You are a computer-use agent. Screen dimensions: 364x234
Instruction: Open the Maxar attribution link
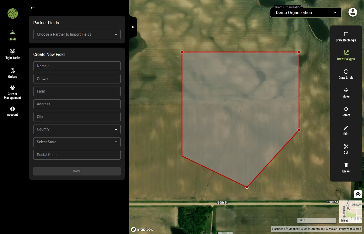pos(331,229)
